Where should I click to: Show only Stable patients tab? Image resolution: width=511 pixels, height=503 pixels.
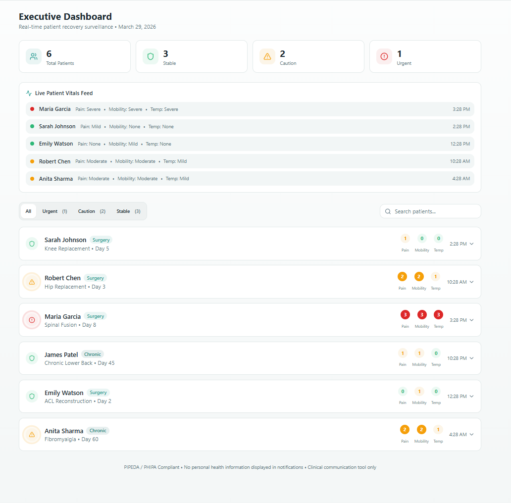(x=128, y=211)
